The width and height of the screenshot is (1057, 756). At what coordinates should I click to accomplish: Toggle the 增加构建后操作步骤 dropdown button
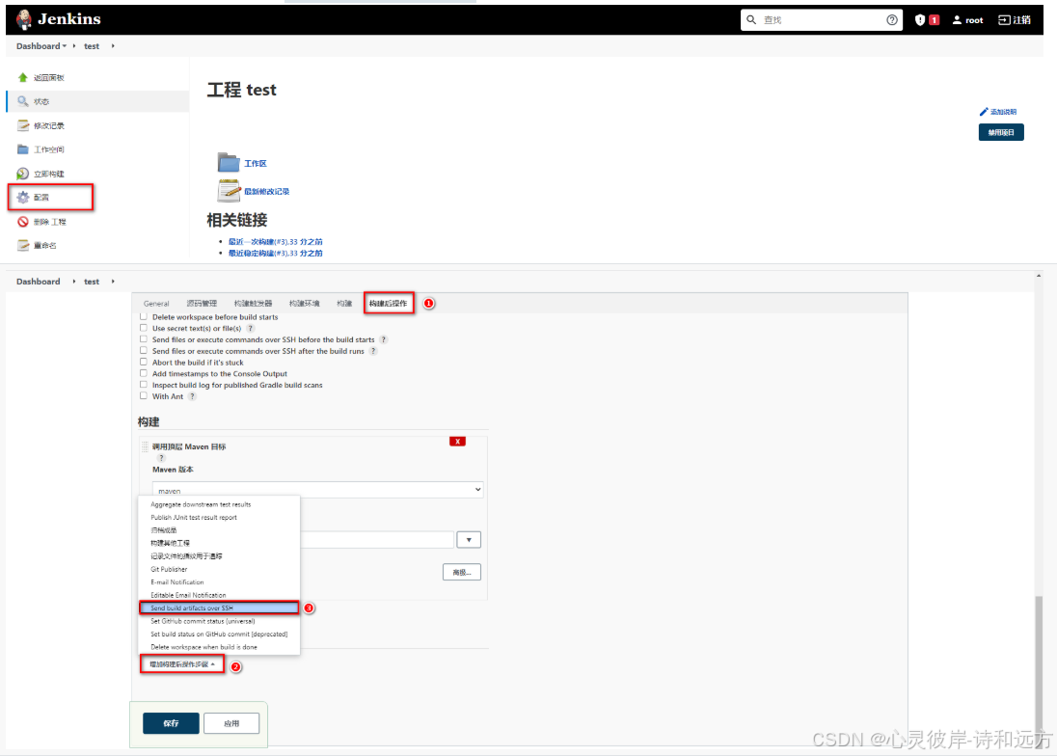[182, 664]
